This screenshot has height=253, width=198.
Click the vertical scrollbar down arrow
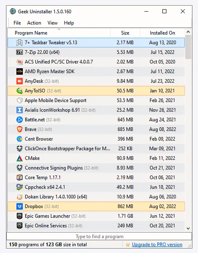tap(188, 229)
